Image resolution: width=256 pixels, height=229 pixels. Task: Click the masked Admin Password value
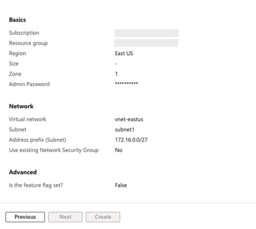coord(126,84)
